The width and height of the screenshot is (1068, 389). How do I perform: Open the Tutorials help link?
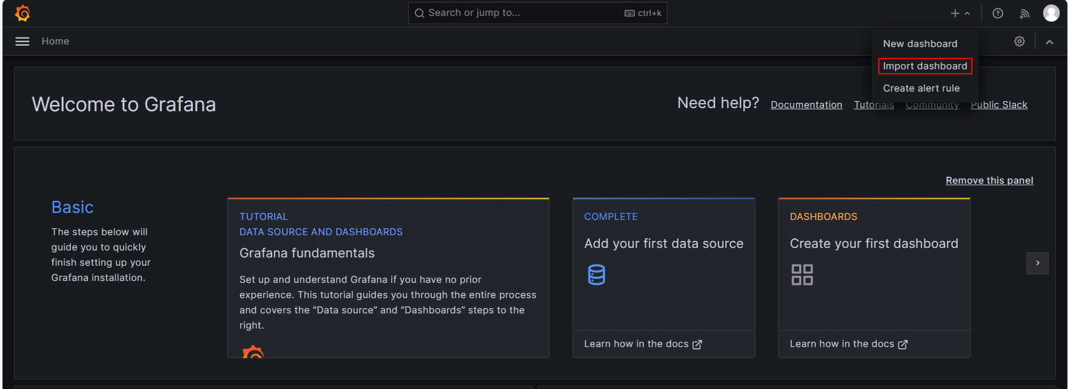tap(874, 105)
